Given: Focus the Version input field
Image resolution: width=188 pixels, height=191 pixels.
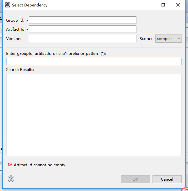Looking at the screenshot, I should pyautogui.click(x=83, y=39).
